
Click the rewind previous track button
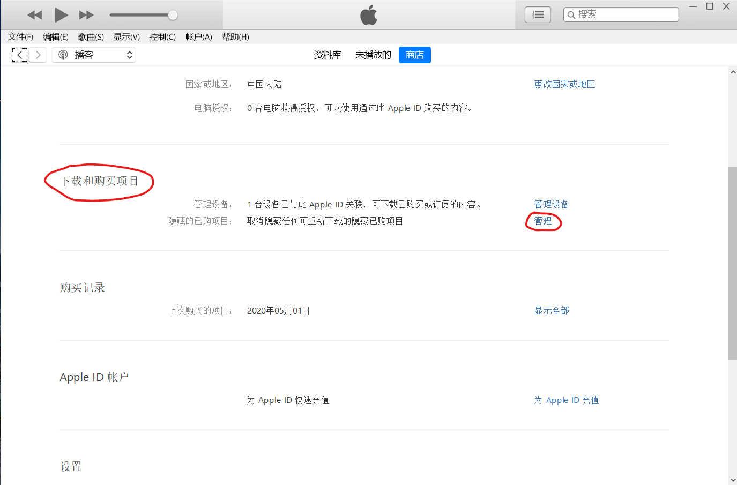35,15
